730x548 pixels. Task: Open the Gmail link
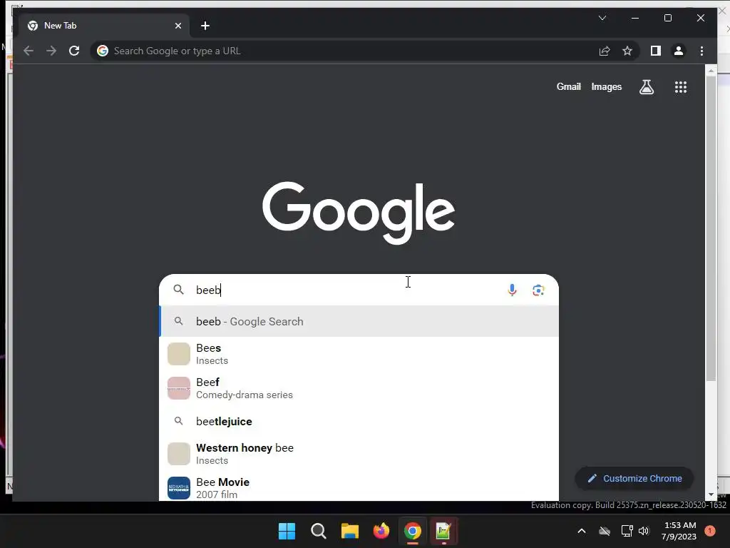[x=568, y=86]
